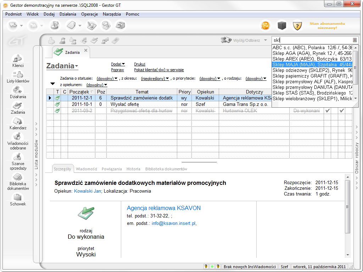Click the Drukuj link
This screenshot has width=363, height=272.
click(140, 64)
